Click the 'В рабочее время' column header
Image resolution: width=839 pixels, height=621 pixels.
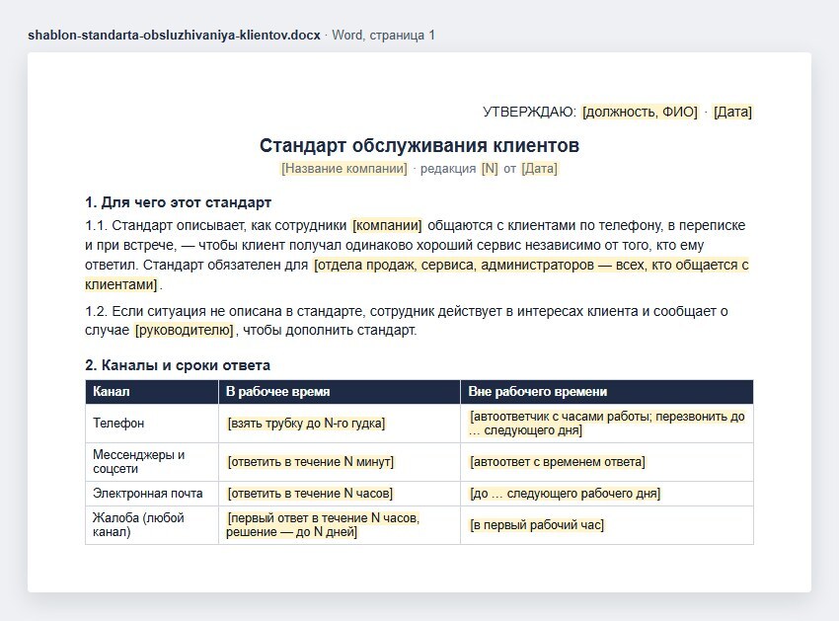coord(340,392)
